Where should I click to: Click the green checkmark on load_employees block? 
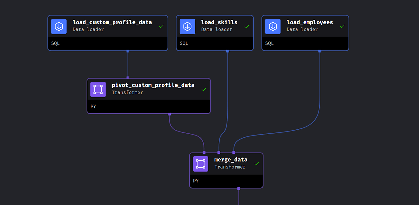pyautogui.click(x=342, y=26)
